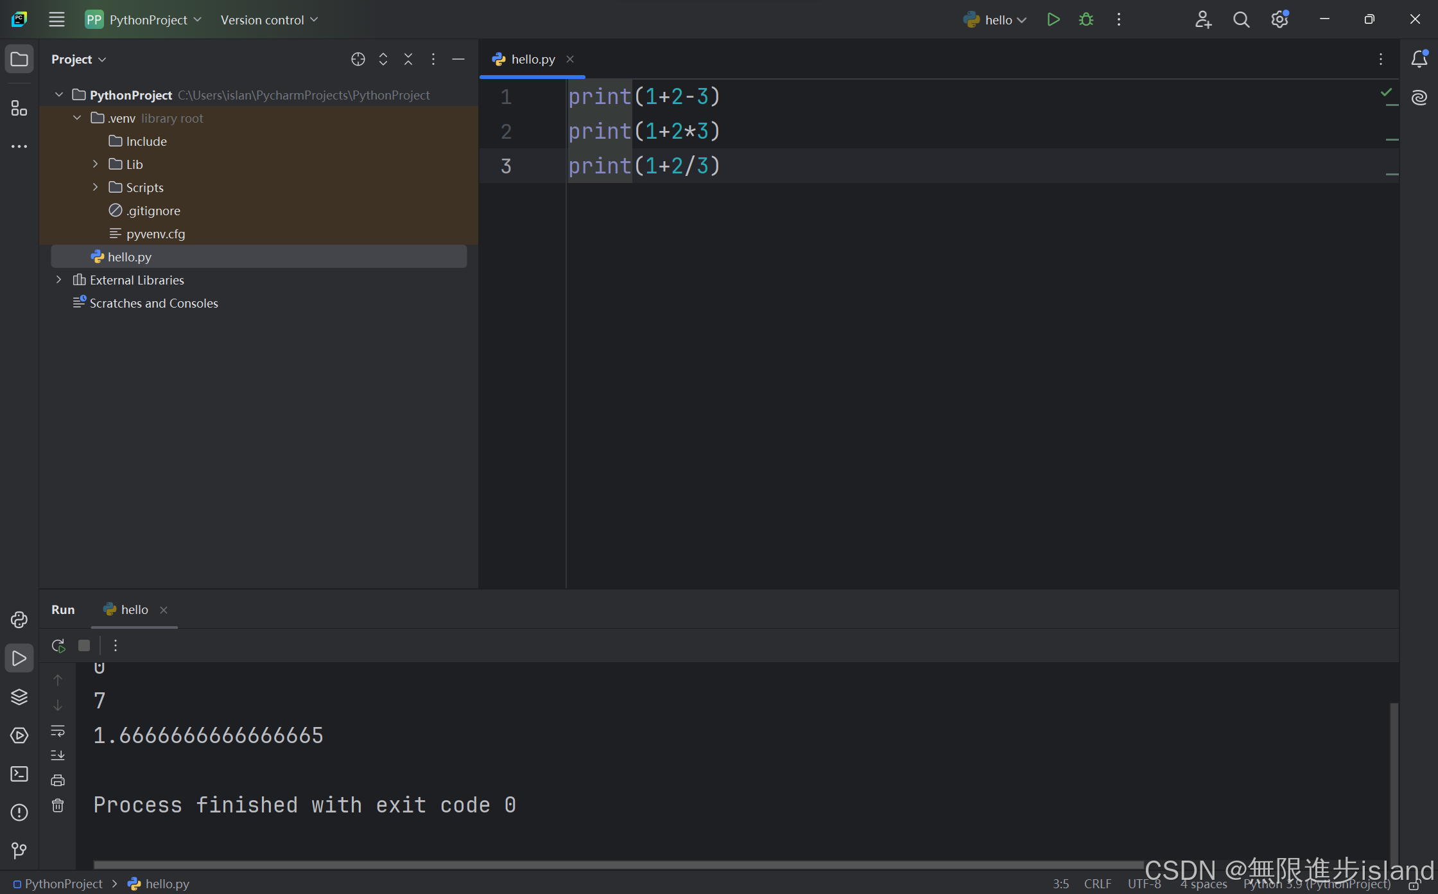
Task: Select the pyvenv.cfg file in the tree
Action: click(x=155, y=234)
